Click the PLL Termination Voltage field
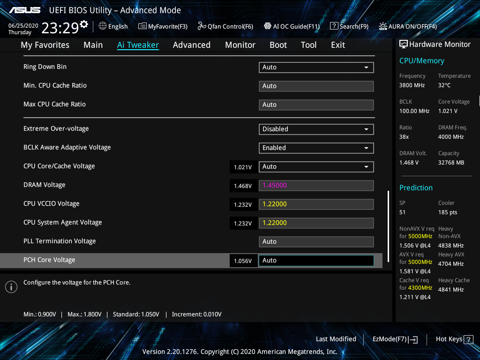The width and height of the screenshot is (480, 360). click(316, 241)
